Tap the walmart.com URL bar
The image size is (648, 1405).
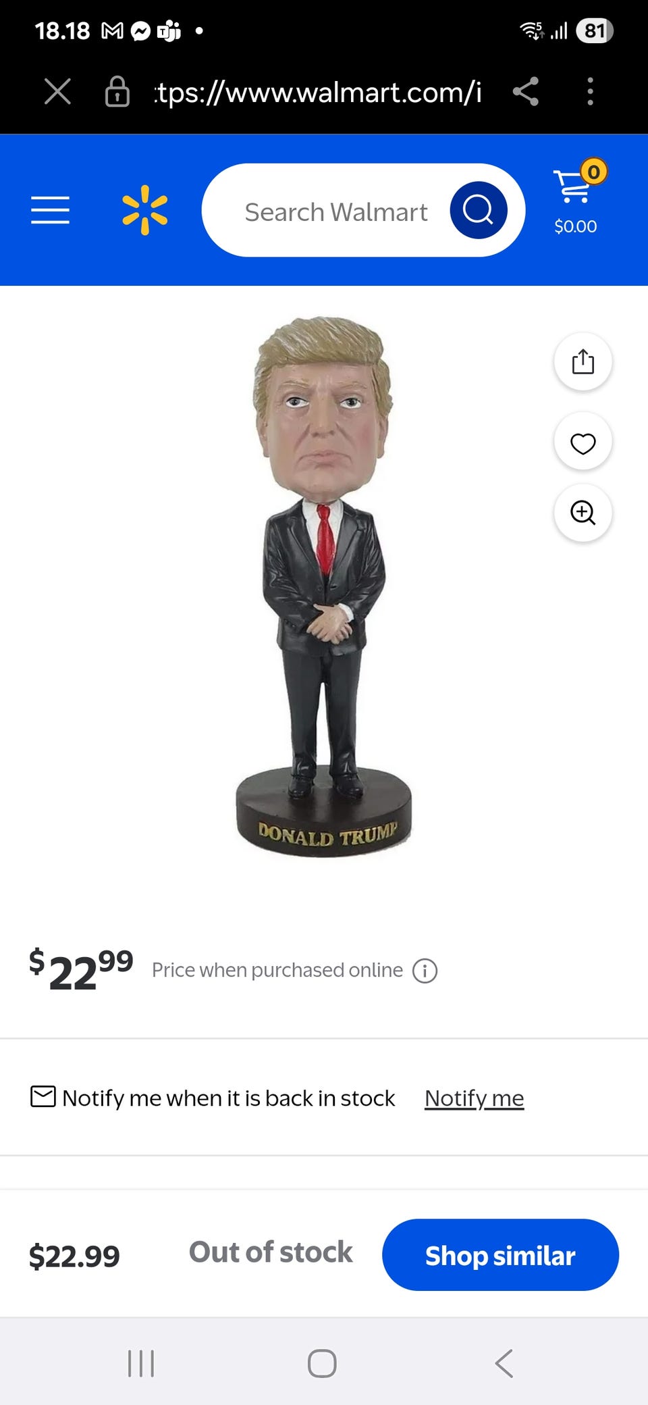coord(319,92)
